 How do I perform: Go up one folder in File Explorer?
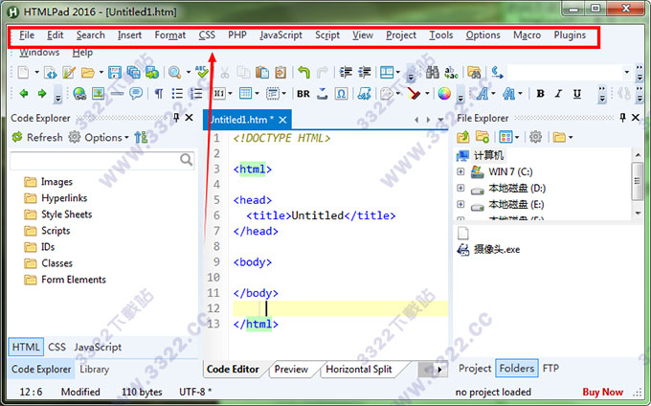pos(463,137)
